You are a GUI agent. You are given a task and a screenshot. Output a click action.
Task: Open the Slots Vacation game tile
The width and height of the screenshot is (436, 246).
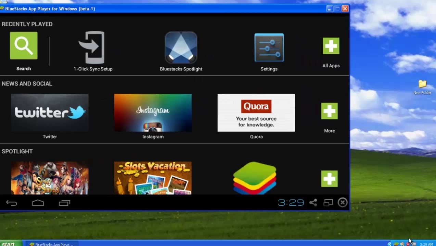(x=153, y=178)
